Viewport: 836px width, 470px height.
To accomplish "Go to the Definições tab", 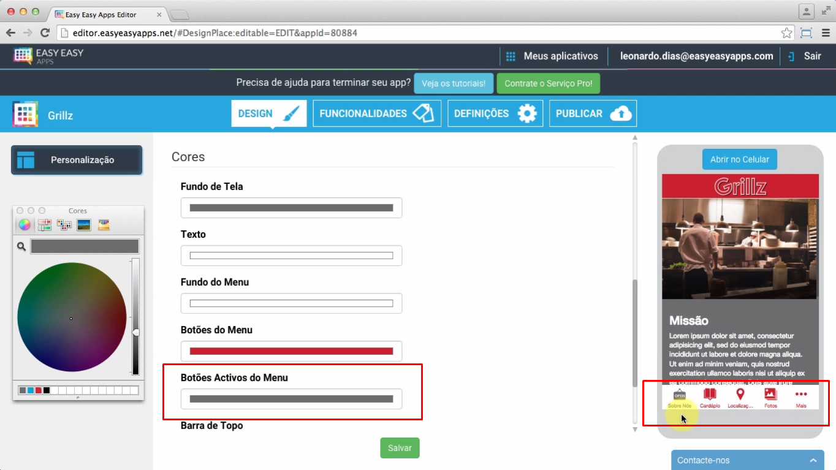I will [495, 113].
